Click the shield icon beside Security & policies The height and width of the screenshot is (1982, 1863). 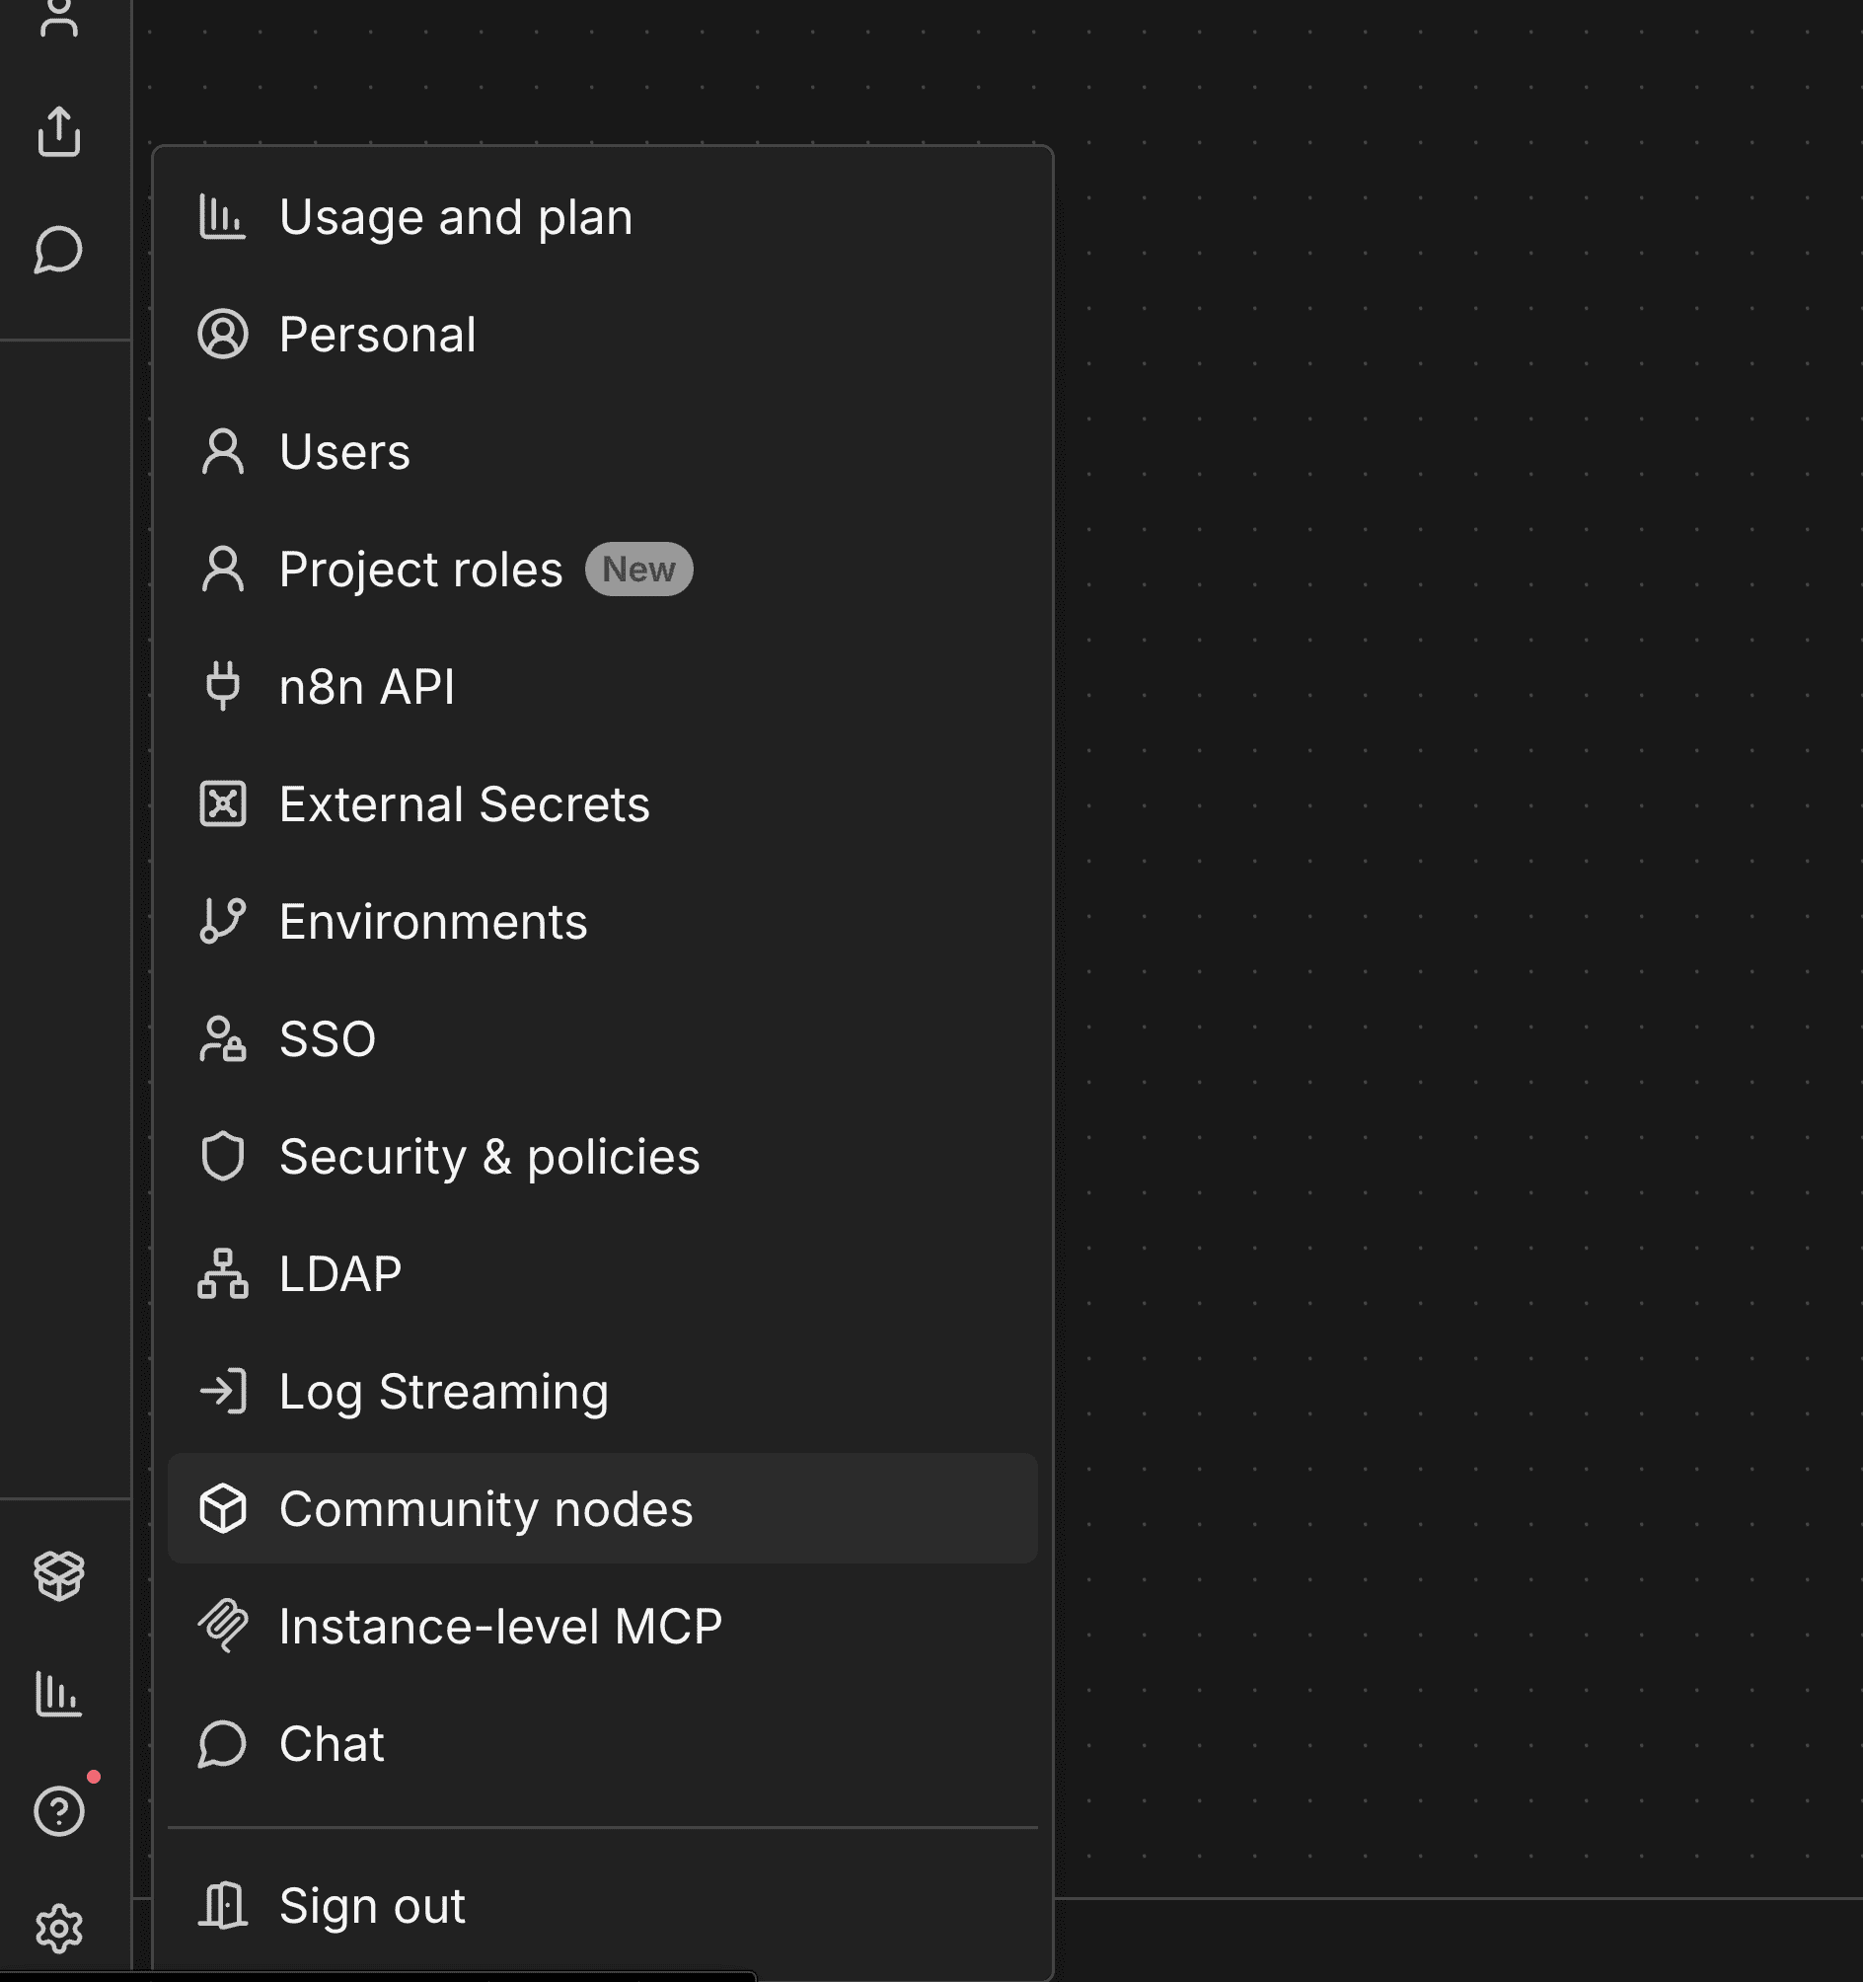tap(221, 1157)
